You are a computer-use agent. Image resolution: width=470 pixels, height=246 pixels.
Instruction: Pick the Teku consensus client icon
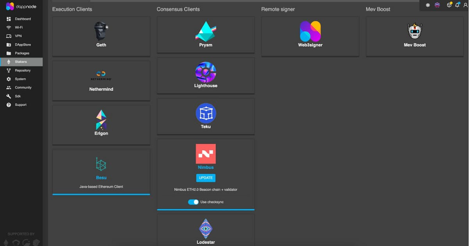205,113
